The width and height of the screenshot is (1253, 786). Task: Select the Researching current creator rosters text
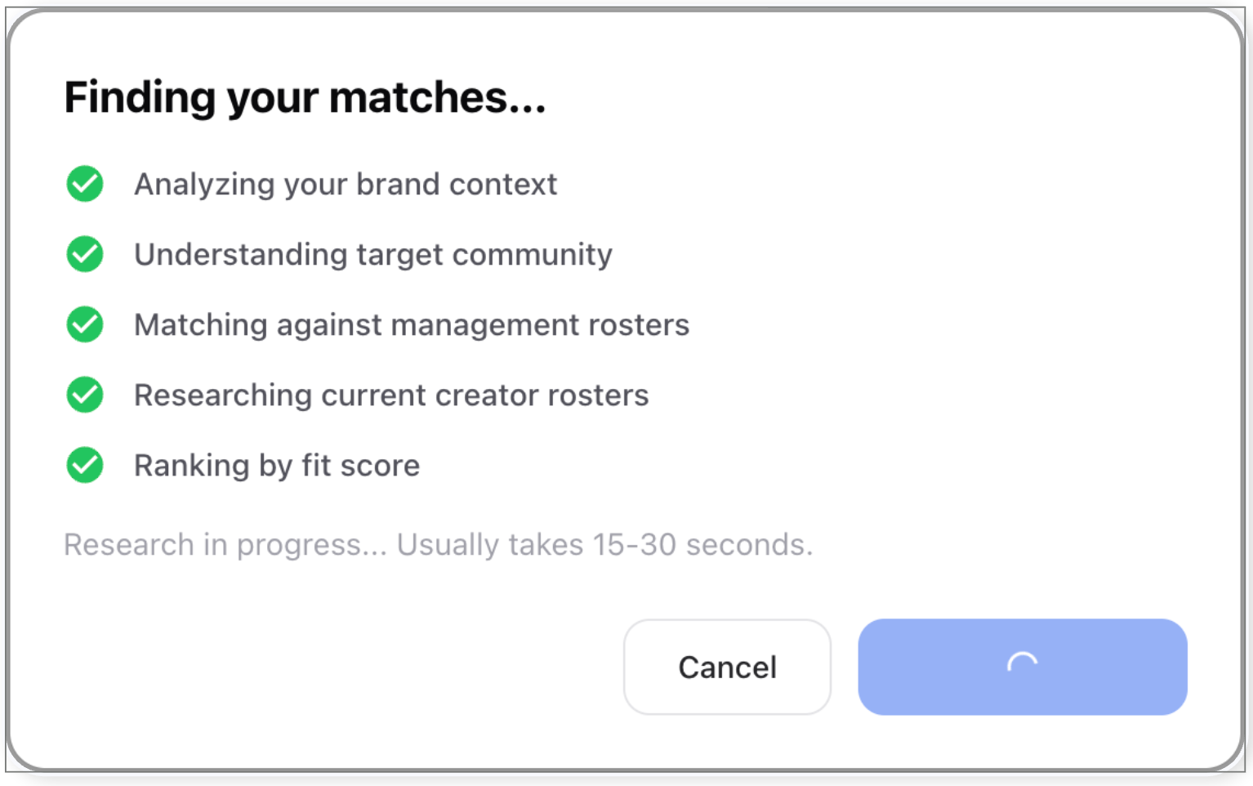coord(391,395)
